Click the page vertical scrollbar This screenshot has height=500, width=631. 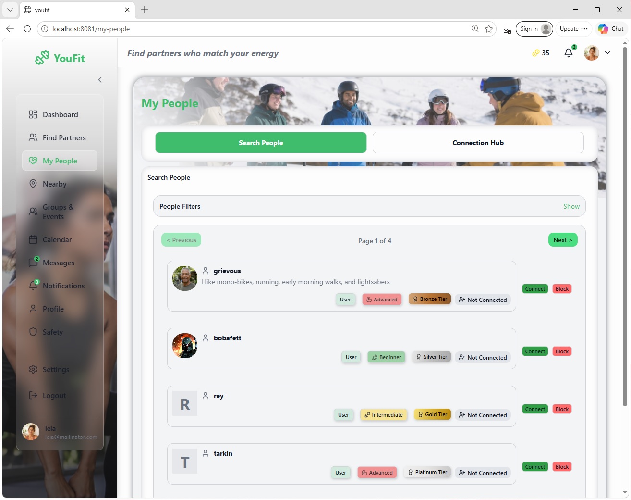point(625,226)
